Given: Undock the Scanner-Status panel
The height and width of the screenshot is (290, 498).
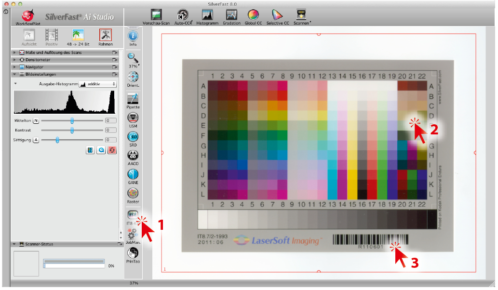Looking at the screenshot, I should pyautogui.click(x=120, y=244).
